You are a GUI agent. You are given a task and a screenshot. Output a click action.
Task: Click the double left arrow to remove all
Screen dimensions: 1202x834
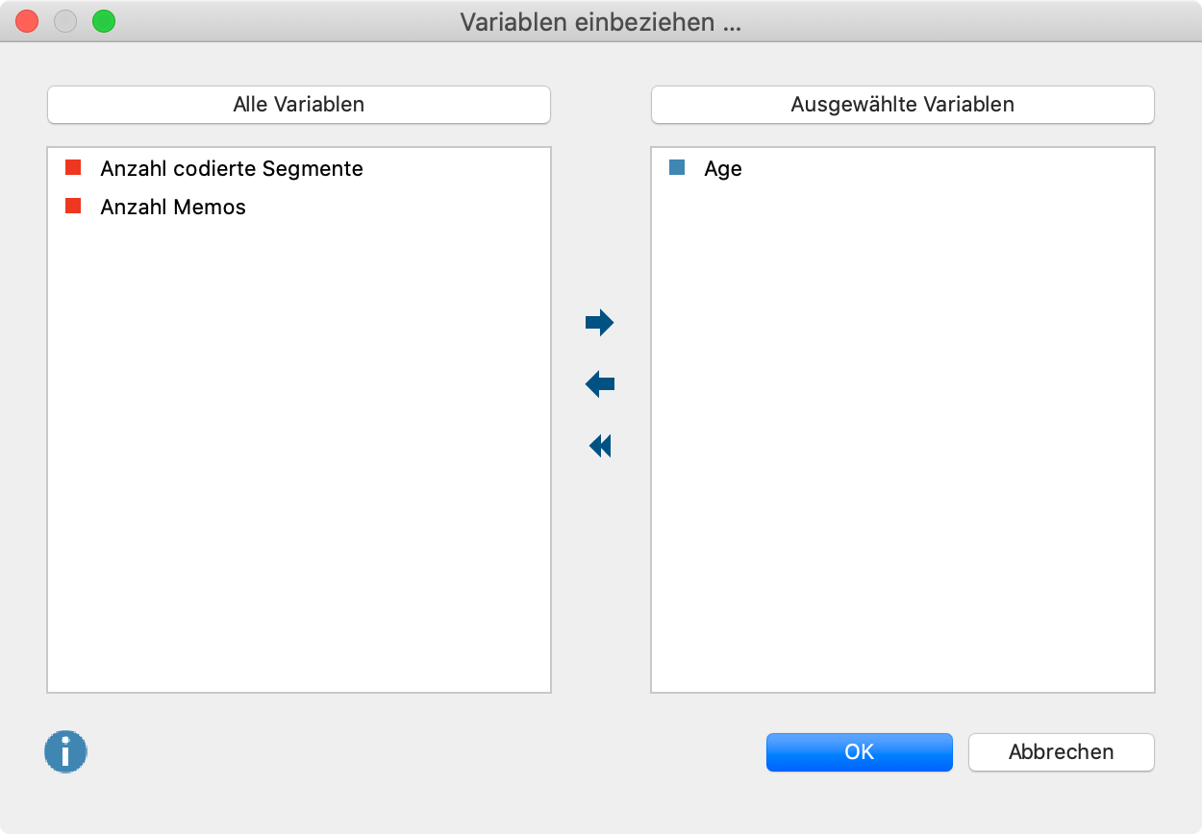click(599, 446)
